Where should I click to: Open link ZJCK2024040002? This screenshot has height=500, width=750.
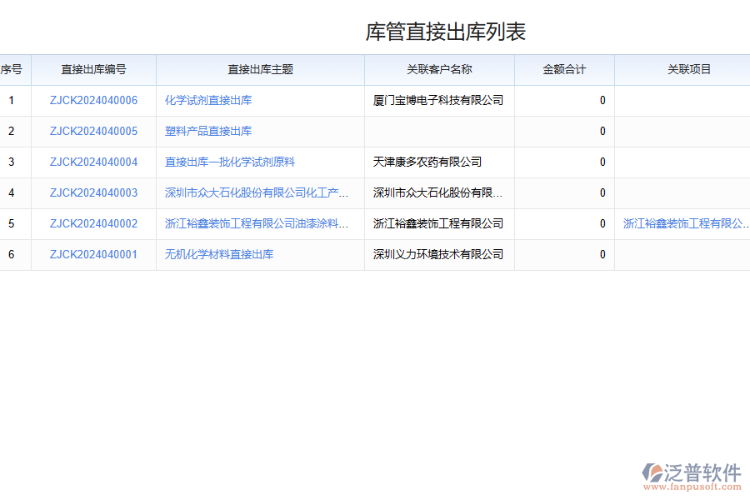[x=92, y=223]
